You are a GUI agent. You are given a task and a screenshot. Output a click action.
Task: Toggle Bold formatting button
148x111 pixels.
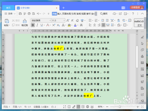[x=33, y=25]
